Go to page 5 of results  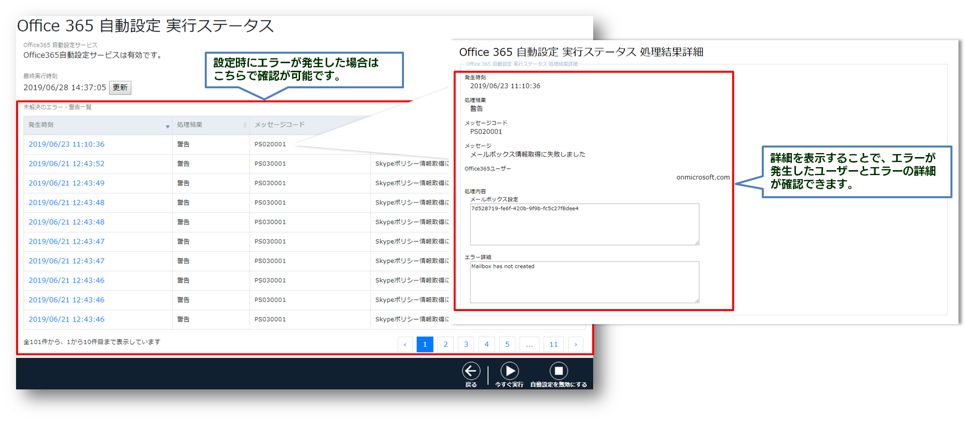507,344
